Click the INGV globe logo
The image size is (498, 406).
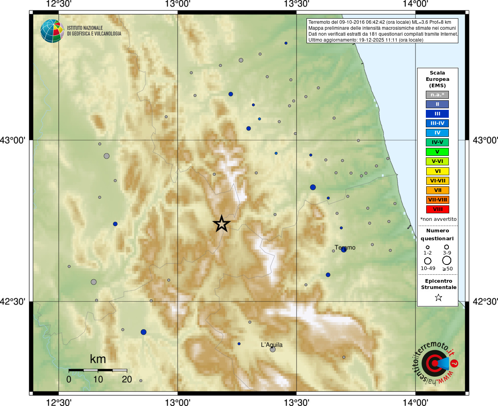[x=52, y=31]
